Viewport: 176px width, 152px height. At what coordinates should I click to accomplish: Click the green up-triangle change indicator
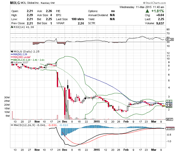click(147, 11)
